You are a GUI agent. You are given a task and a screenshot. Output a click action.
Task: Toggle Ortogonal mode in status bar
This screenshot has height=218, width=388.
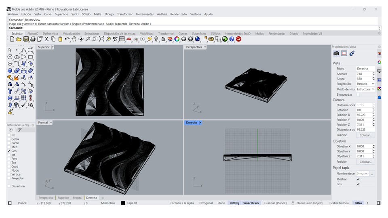[x=206, y=203]
